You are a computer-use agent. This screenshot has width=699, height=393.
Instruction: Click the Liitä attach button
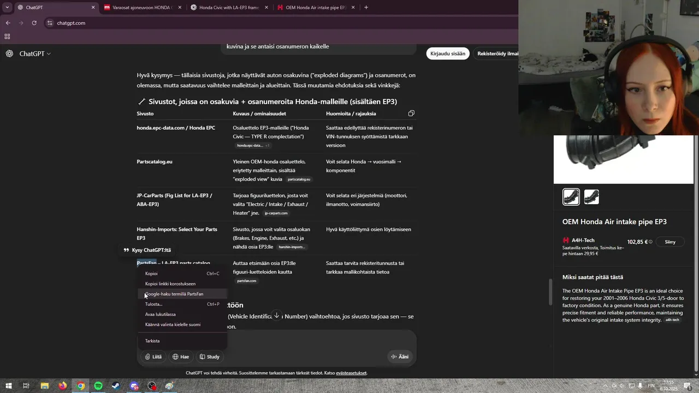[x=153, y=356]
